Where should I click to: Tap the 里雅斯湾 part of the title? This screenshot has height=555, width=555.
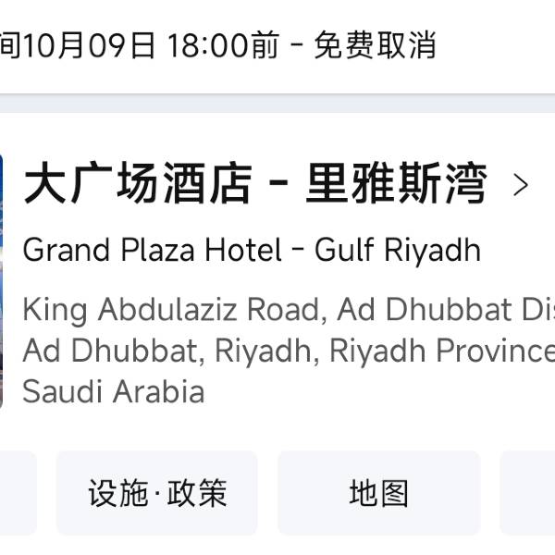click(396, 184)
